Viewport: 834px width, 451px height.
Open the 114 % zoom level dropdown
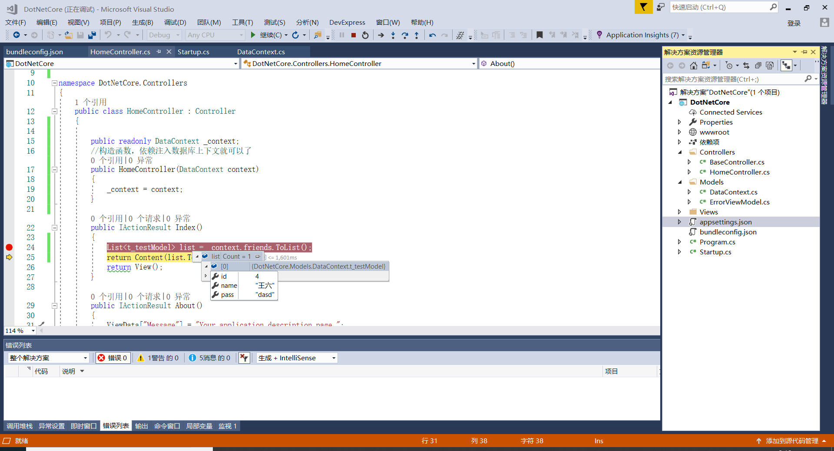click(20, 331)
